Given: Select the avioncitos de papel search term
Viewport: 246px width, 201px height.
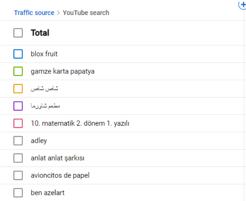Looking at the screenshot, I should (x=60, y=175).
